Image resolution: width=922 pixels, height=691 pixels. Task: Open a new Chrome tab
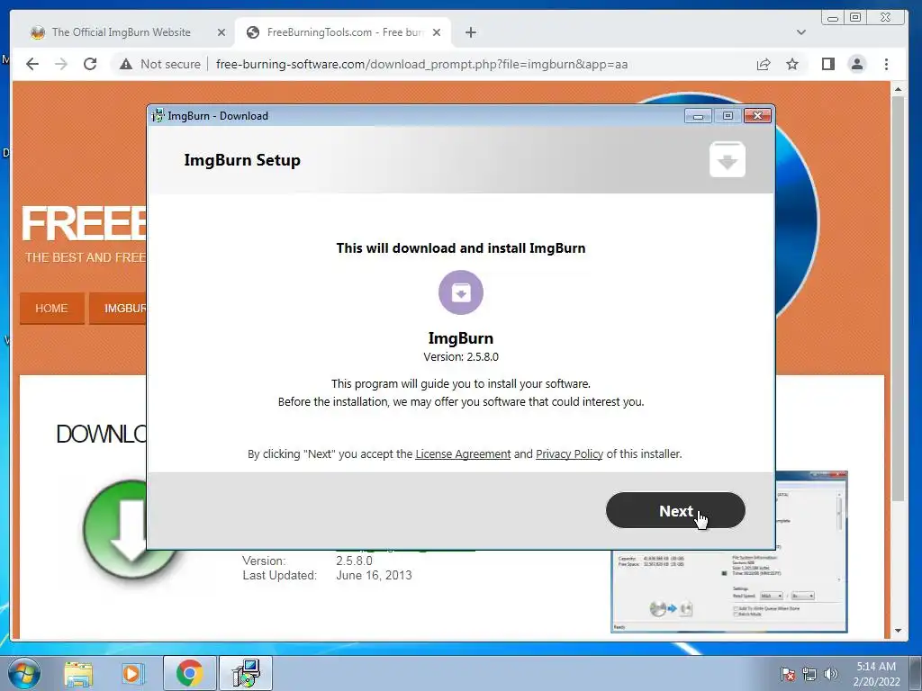470,32
